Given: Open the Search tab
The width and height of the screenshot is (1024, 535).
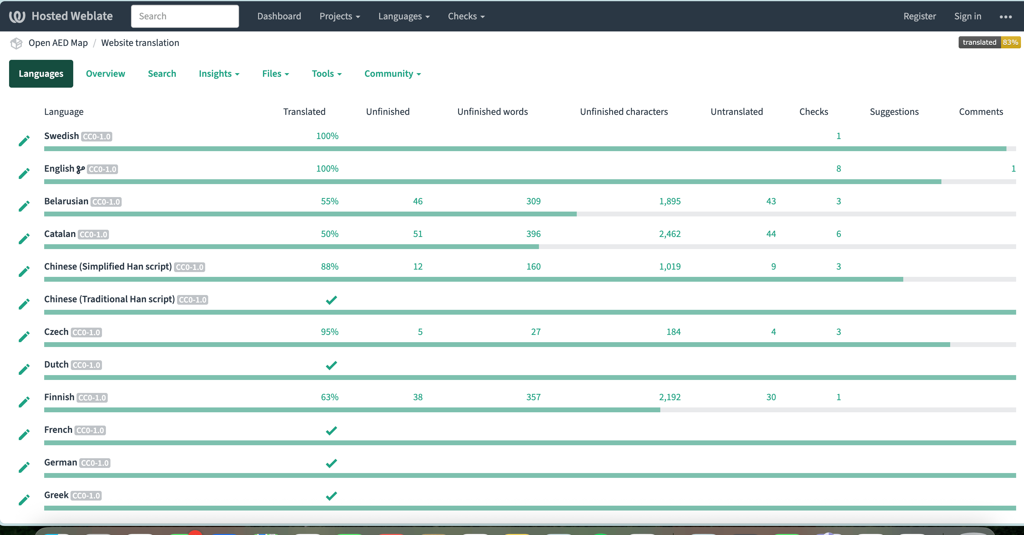Looking at the screenshot, I should pyautogui.click(x=162, y=74).
